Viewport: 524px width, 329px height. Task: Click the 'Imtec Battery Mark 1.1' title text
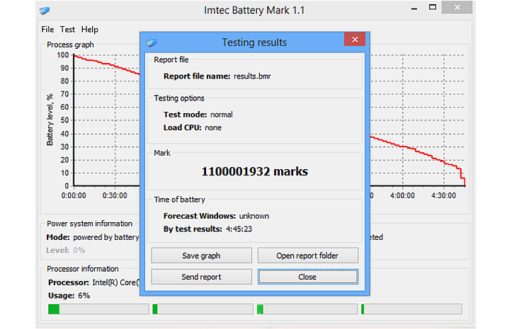(x=254, y=10)
